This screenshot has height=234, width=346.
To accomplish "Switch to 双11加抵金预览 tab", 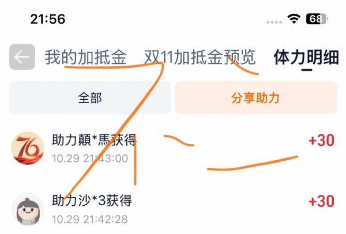I will pos(200,57).
